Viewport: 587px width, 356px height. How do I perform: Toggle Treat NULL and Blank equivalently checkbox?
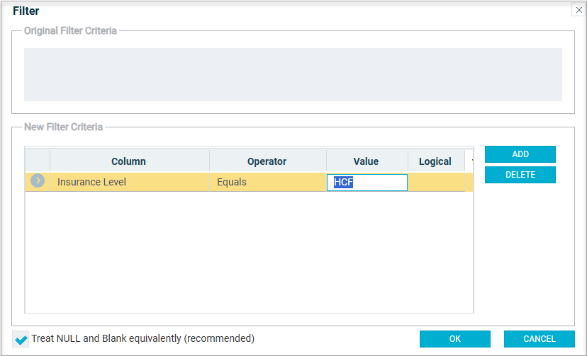(21, 339)
